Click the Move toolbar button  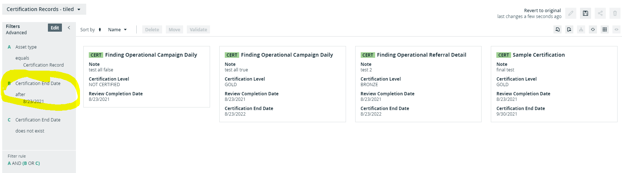[x=174, y=30]
